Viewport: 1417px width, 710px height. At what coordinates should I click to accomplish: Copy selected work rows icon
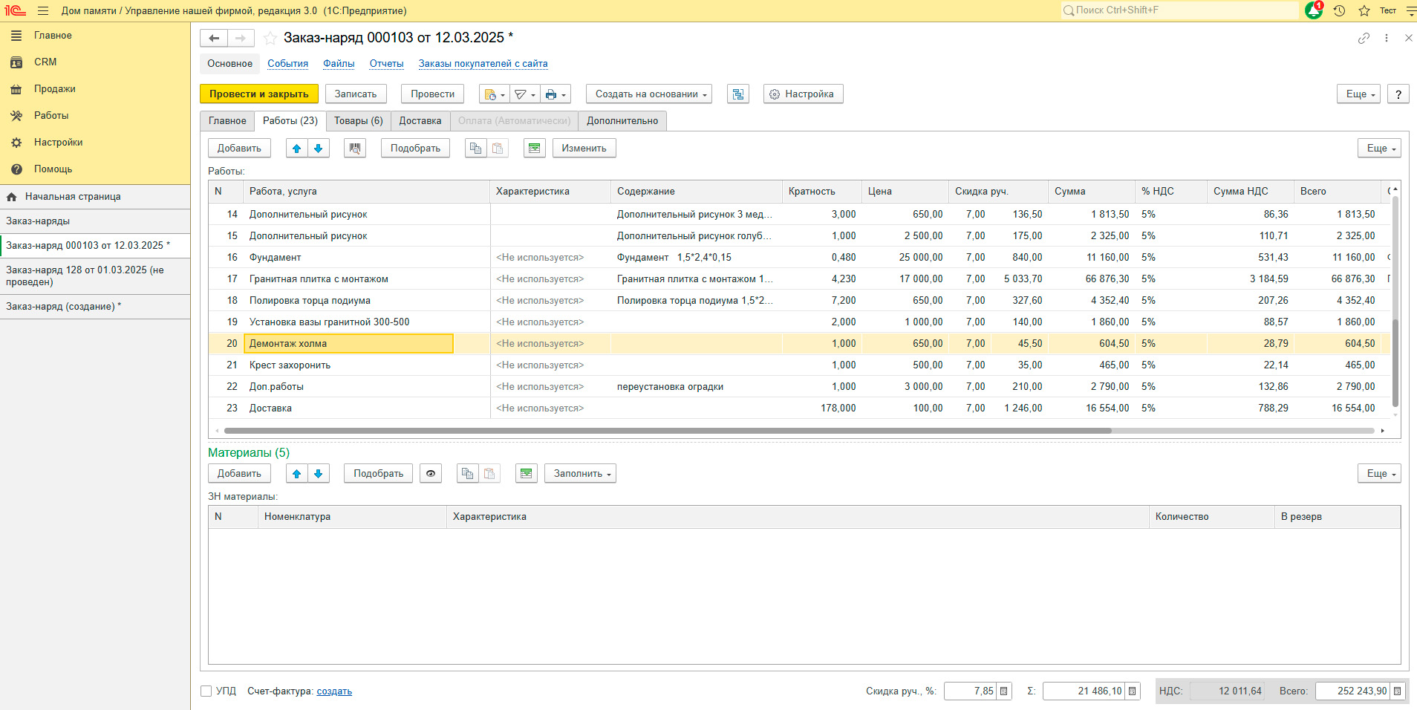coord(475,149)
